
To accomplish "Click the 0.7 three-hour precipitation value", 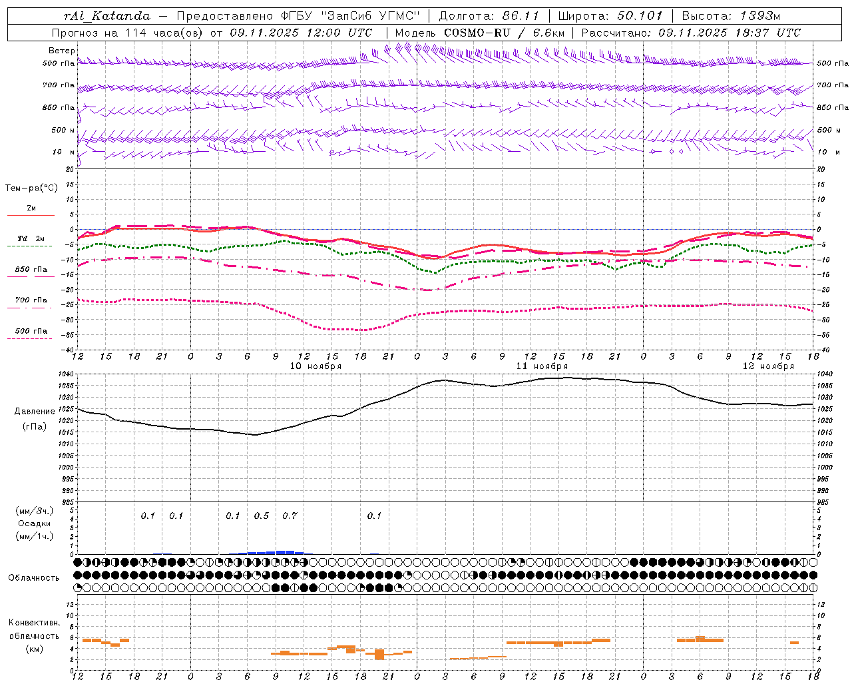I will (x=290, y=515).
